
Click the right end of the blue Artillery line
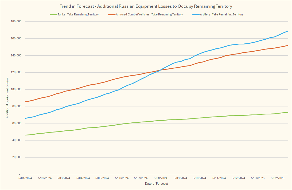tap(288, 31)
